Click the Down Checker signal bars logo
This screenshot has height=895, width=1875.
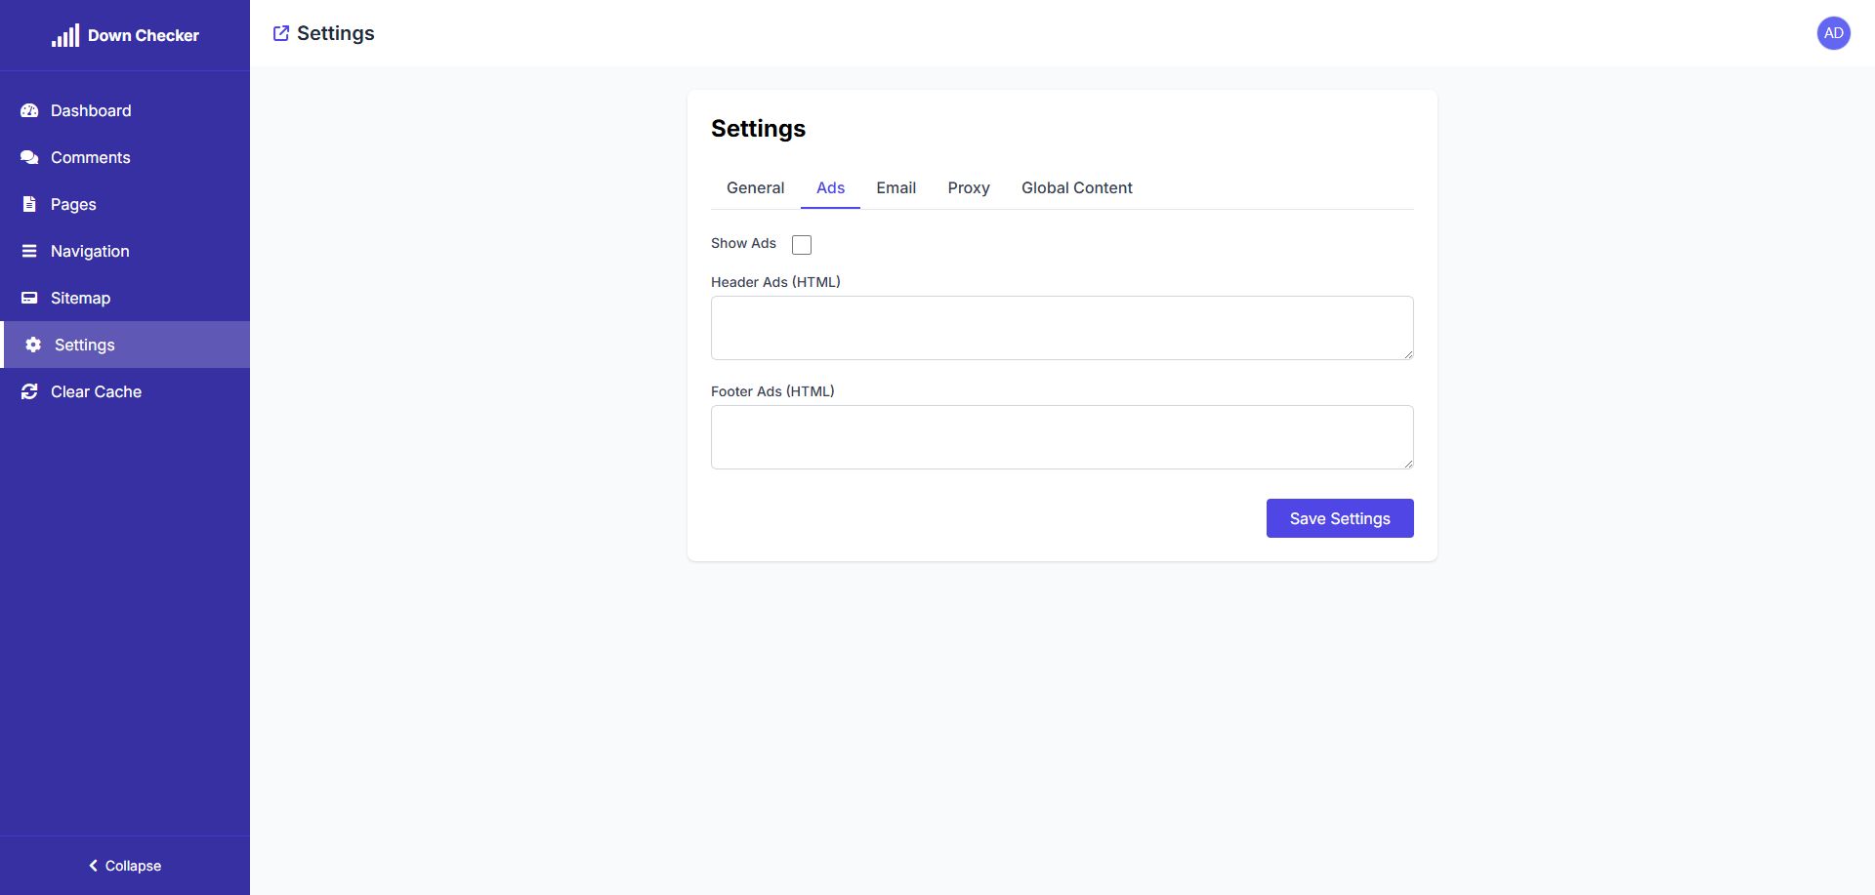coord(65,36)
